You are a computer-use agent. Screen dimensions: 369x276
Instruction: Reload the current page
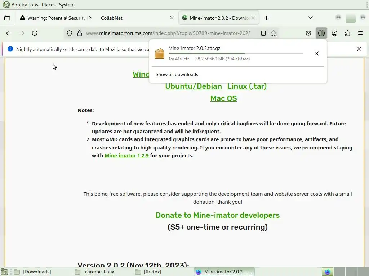click(35, 33)
